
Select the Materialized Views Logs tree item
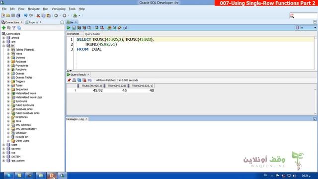[x=29, y=97]
